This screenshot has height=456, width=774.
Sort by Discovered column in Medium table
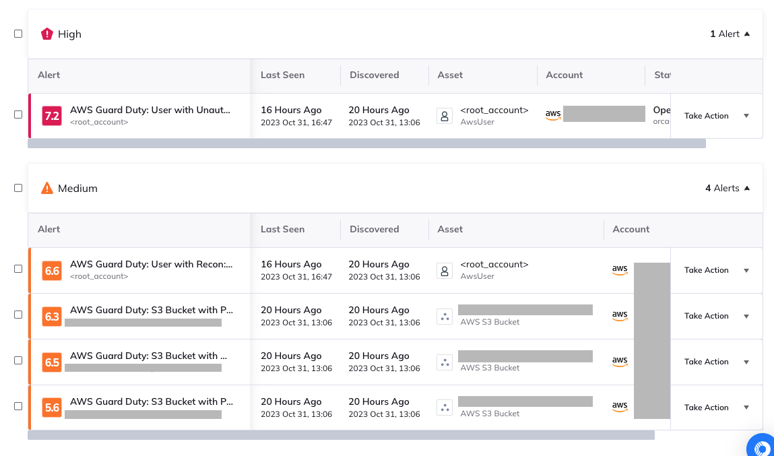point(374,229)
